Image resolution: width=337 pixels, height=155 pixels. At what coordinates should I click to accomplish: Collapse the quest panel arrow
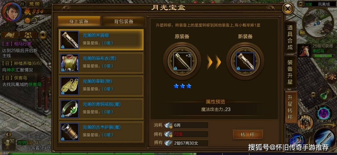pos(43,35)
